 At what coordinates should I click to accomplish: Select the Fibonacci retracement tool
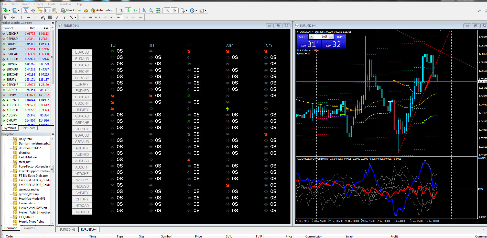coord(50,17)
